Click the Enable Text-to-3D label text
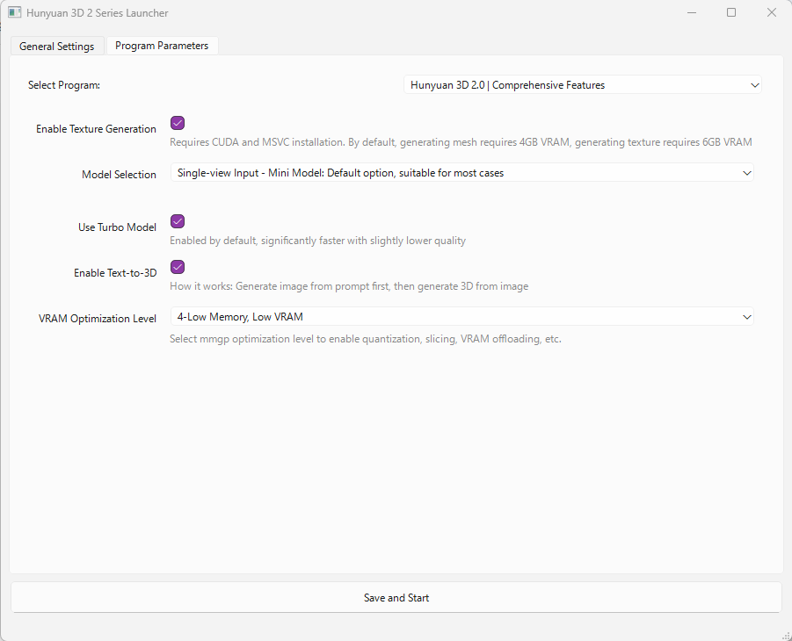Image resolution: width=792 pixels, height=641 pixels. click(115, 273)
